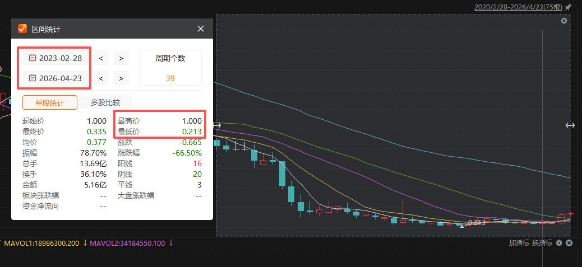Image resolution: width=582 pixels, height=267 pixels.
Task: Close the 区间统计 dialog
Action: (x=201, y=29)
